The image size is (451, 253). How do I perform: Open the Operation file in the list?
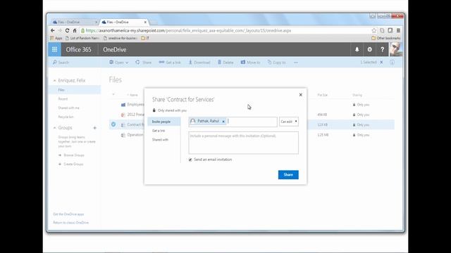coord(135,135)
